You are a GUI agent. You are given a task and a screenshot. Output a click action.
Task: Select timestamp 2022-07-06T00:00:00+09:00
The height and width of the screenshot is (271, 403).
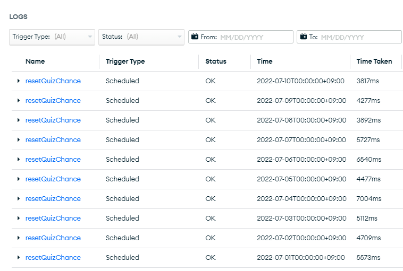[301, 159]
